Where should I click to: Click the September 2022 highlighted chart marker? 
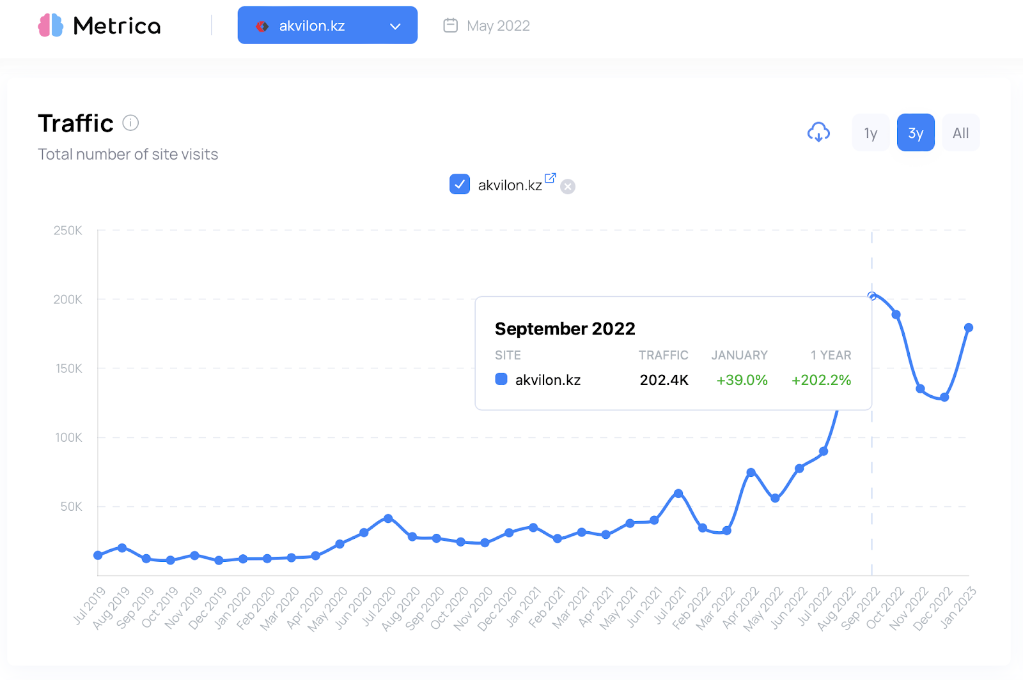pyautogui.click(x=872, y=296)
